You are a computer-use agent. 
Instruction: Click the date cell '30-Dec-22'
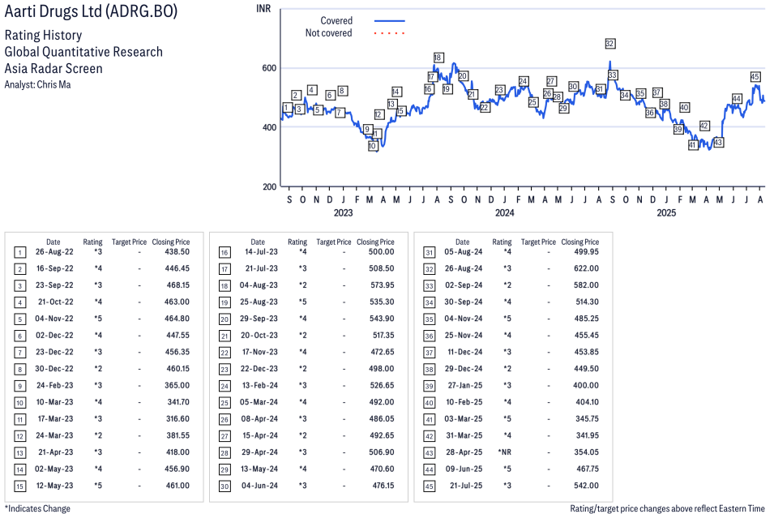54,369
